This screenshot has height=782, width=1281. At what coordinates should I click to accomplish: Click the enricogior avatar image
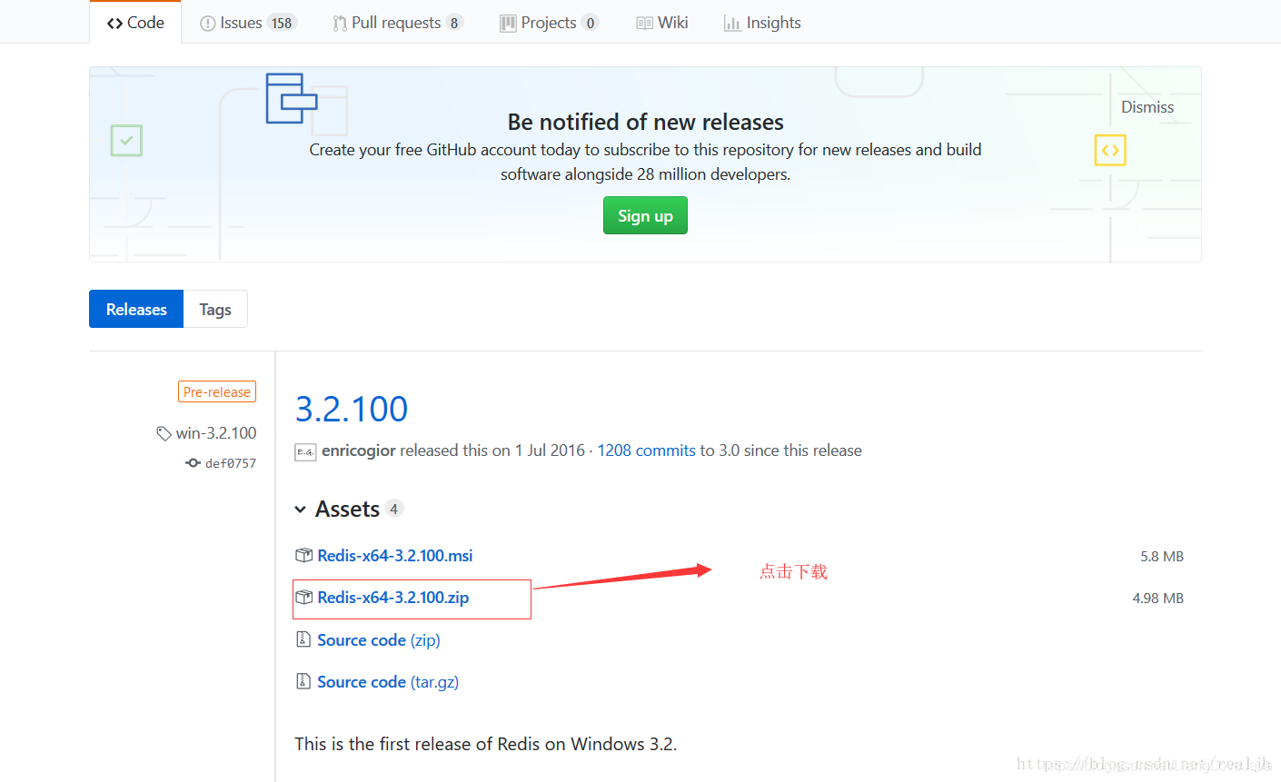pos(305,451)
